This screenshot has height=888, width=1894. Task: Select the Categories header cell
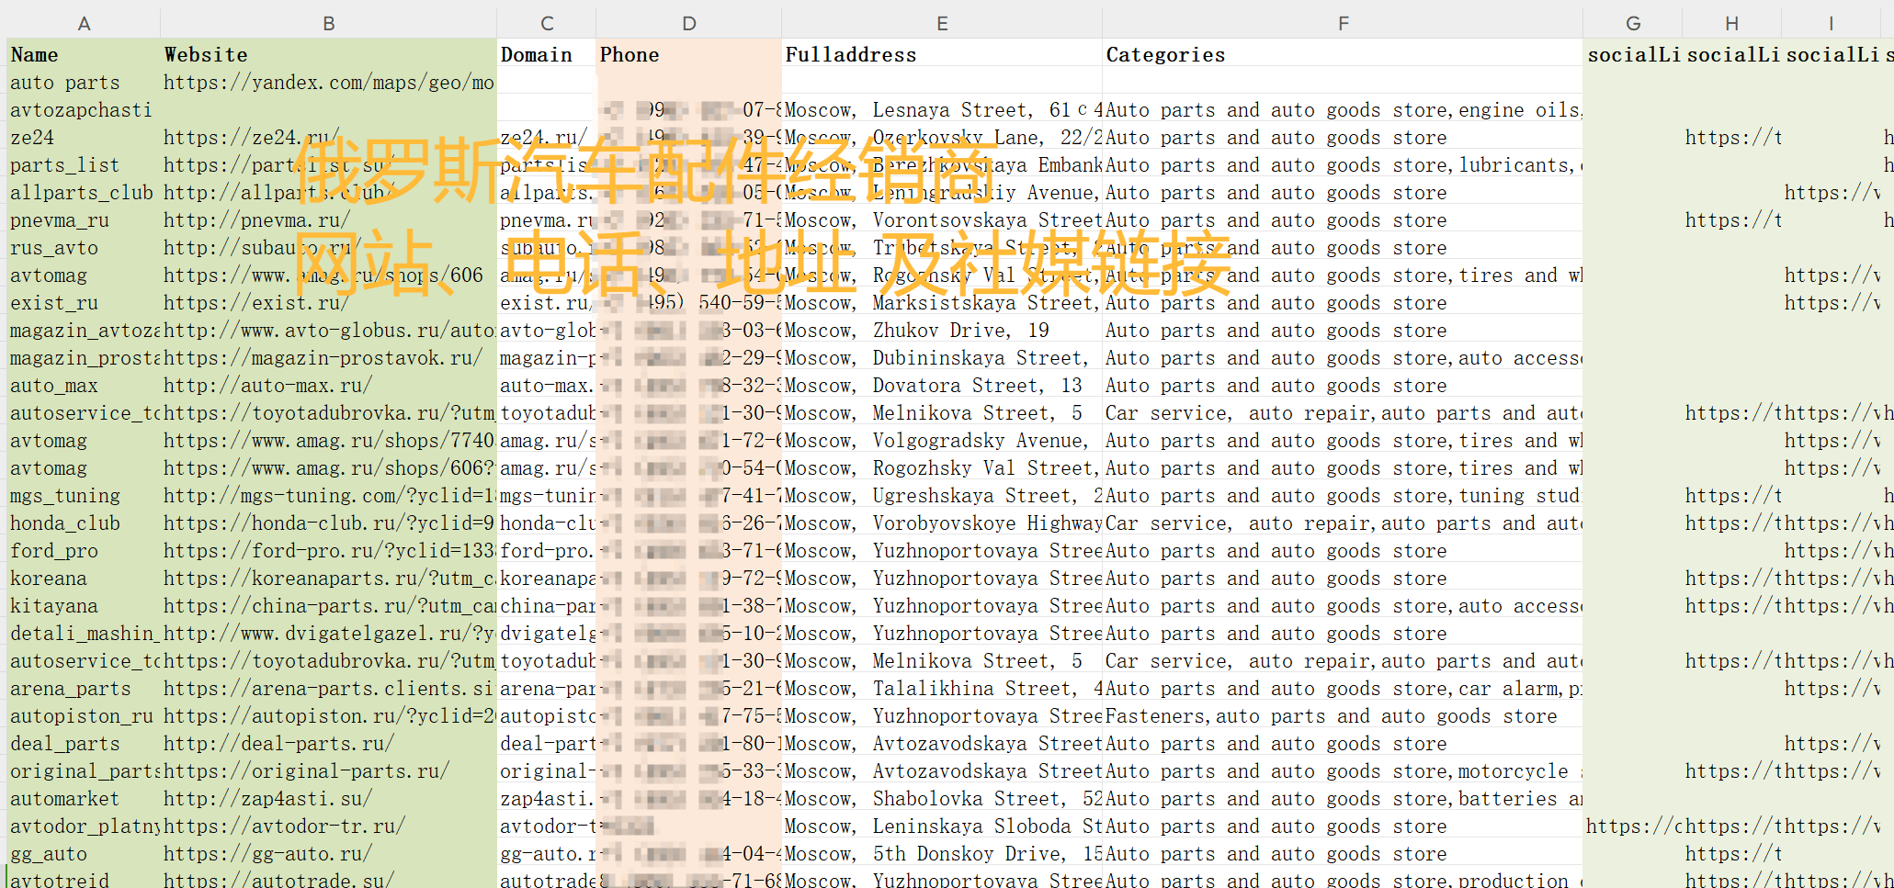click(1164, 55)
